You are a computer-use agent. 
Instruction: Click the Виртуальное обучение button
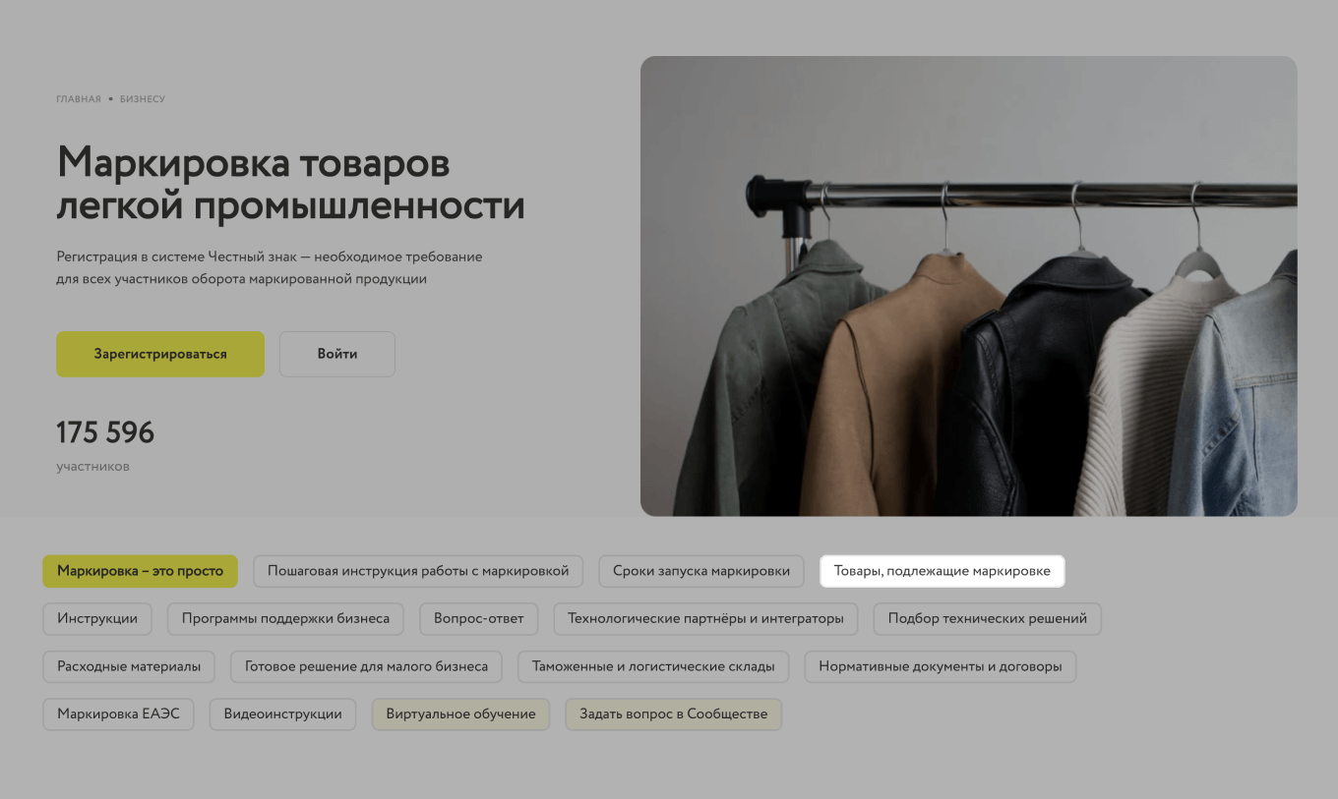(460, 714)
